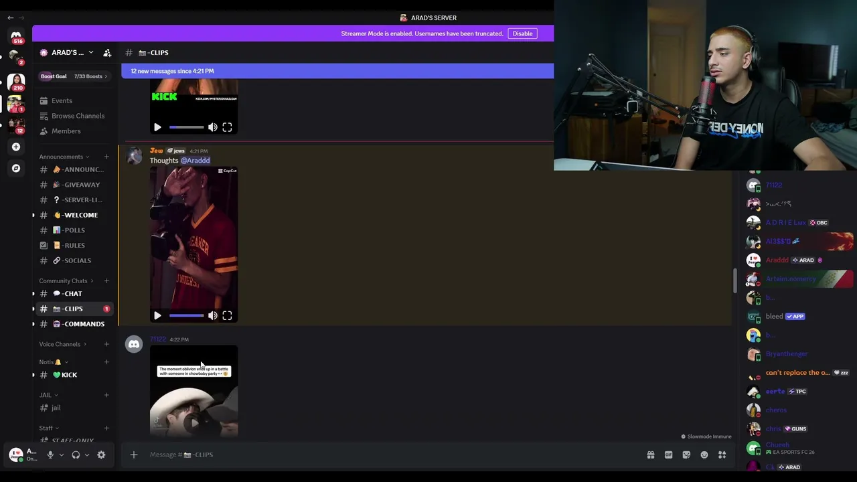
Task: Mute audio on Jew's Thoughts video
Action: (212, 315)
